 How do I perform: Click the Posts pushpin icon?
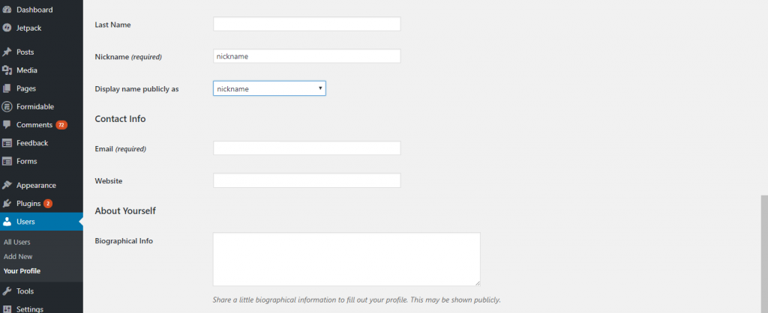pos(7,52)
